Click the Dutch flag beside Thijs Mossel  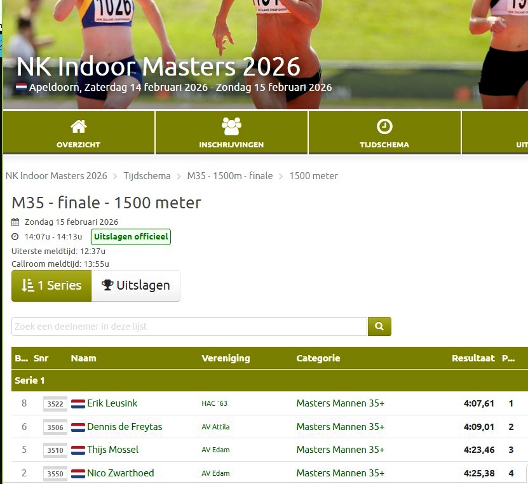pyautogui.click(x=78, y=450)
